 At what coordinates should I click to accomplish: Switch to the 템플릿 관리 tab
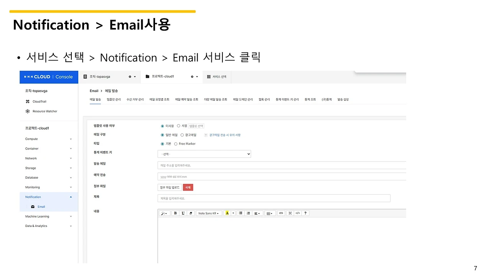[x=114, y=100]
